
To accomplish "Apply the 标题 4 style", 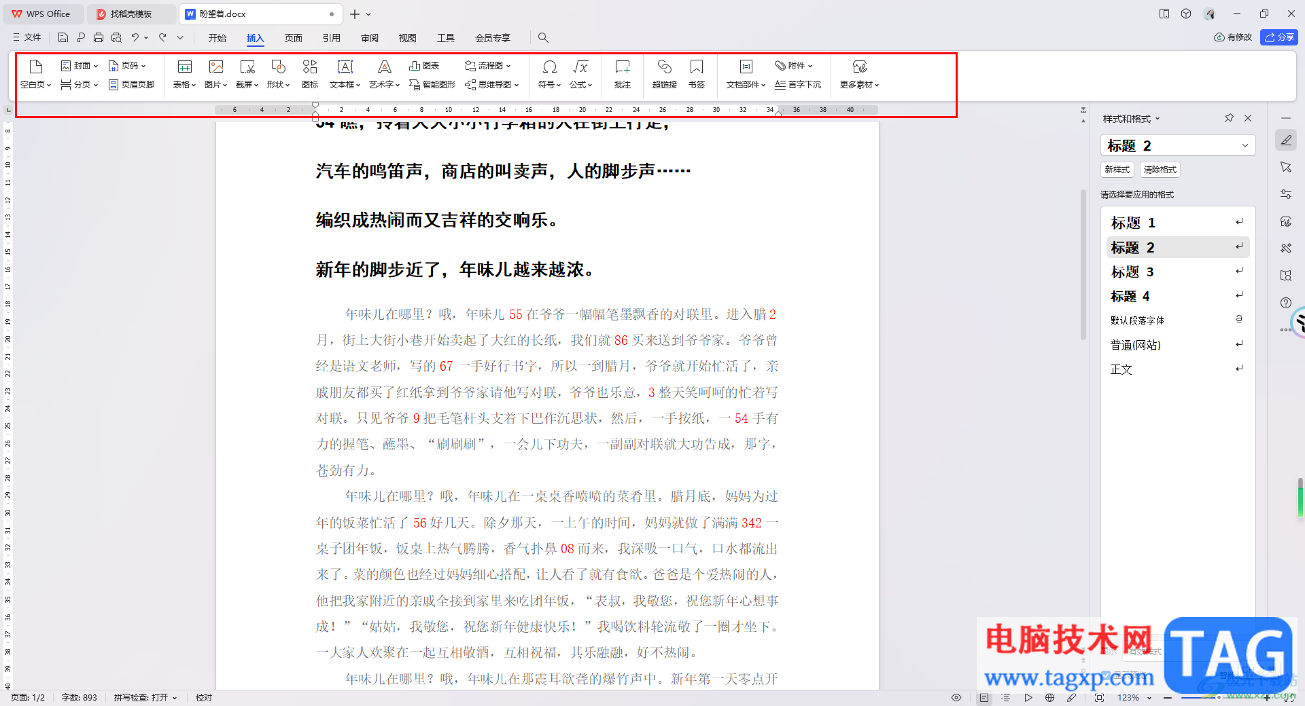I will tap(1178, 296).
